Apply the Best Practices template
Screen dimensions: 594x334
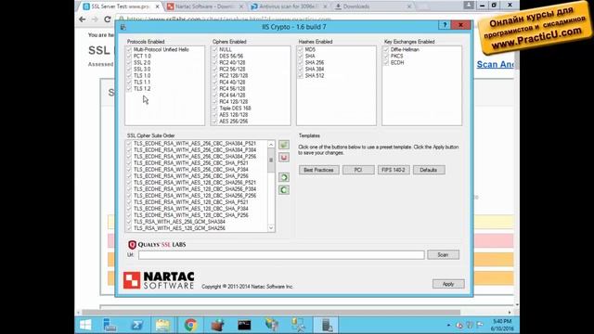point(318,170)
